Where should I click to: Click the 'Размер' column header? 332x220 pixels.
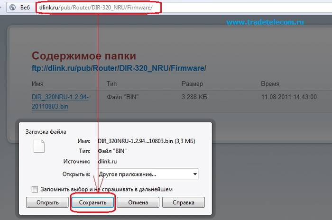(192, 84)
